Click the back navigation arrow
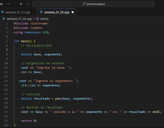The image size is (164, 128). [21, 4]
